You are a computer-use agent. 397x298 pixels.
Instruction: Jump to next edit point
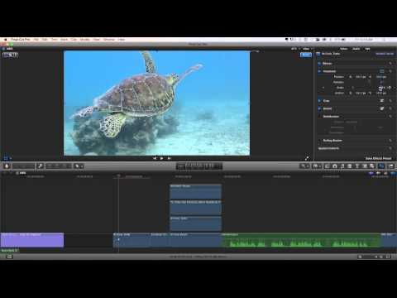[x=169, y=158]
